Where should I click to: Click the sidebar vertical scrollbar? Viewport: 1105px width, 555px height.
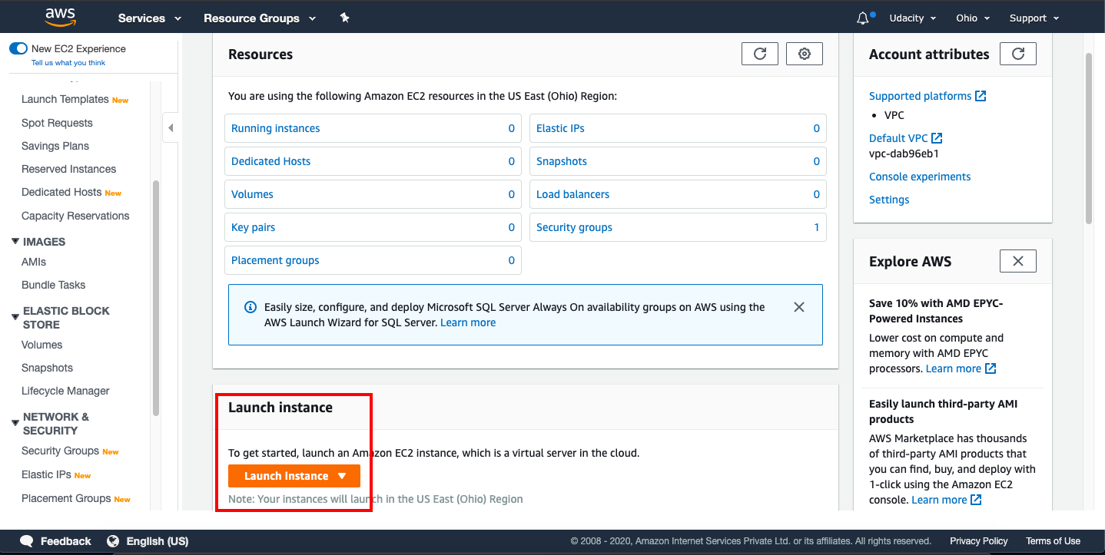pyautogui.click(x=156, y=298)
